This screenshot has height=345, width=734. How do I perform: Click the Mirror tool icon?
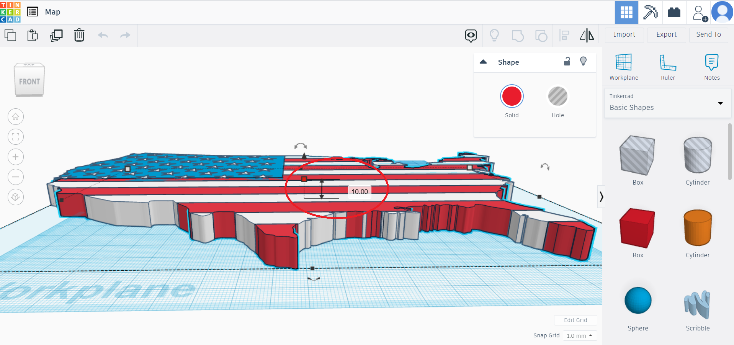click(x=587, y=36)
